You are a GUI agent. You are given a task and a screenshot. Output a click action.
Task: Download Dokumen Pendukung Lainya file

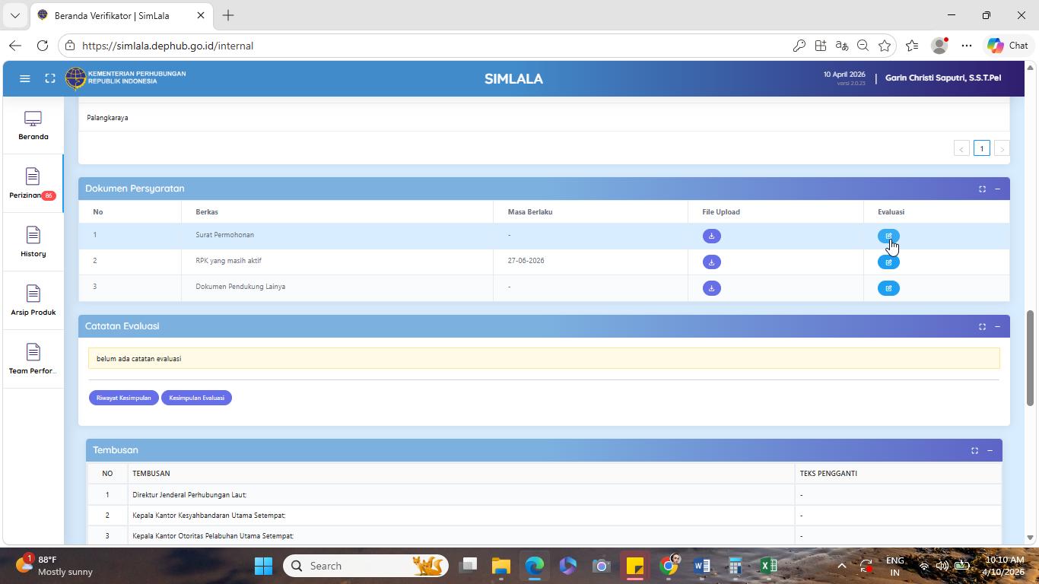[x=711, y=287]
